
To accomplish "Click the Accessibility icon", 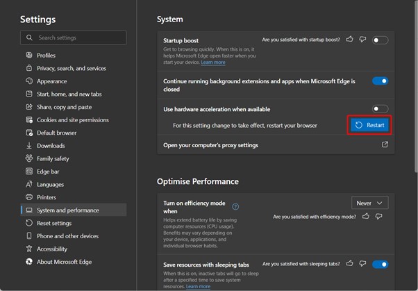I will pyautogui.click(x=29, y=249).
